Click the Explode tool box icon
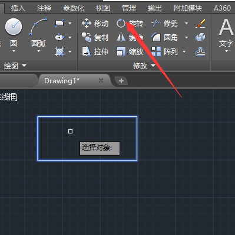The width and height of the screenshot is (235, 235). pyautogui.click(x=200, y=37)
